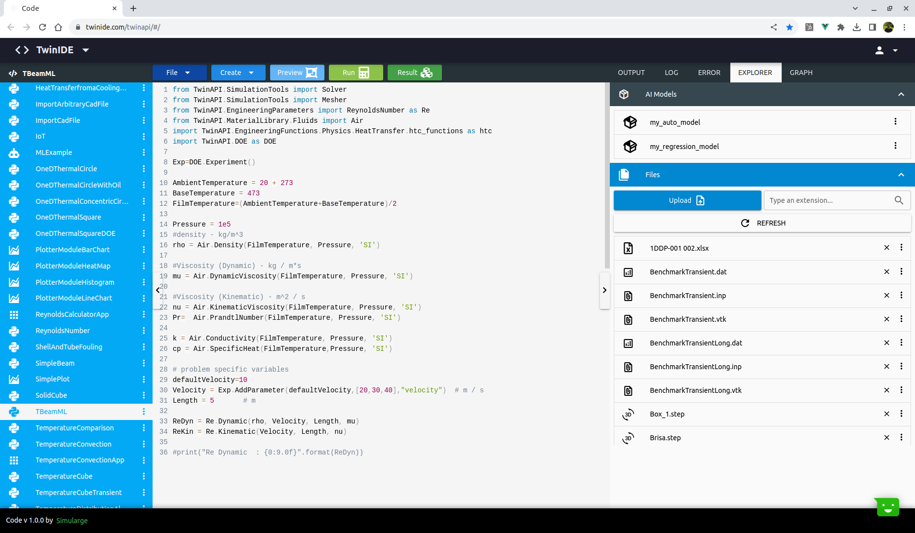Open the user account icon

879,50
